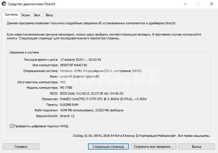Image resolution: width=218 pixels, height=153 pixels.
Task: Click Сохранить все сведения button
Action: [x=153, y=147]
